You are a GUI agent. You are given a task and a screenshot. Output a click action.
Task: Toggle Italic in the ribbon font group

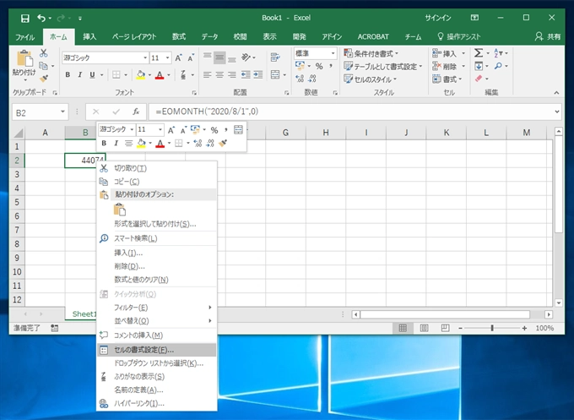pos(80,74)
